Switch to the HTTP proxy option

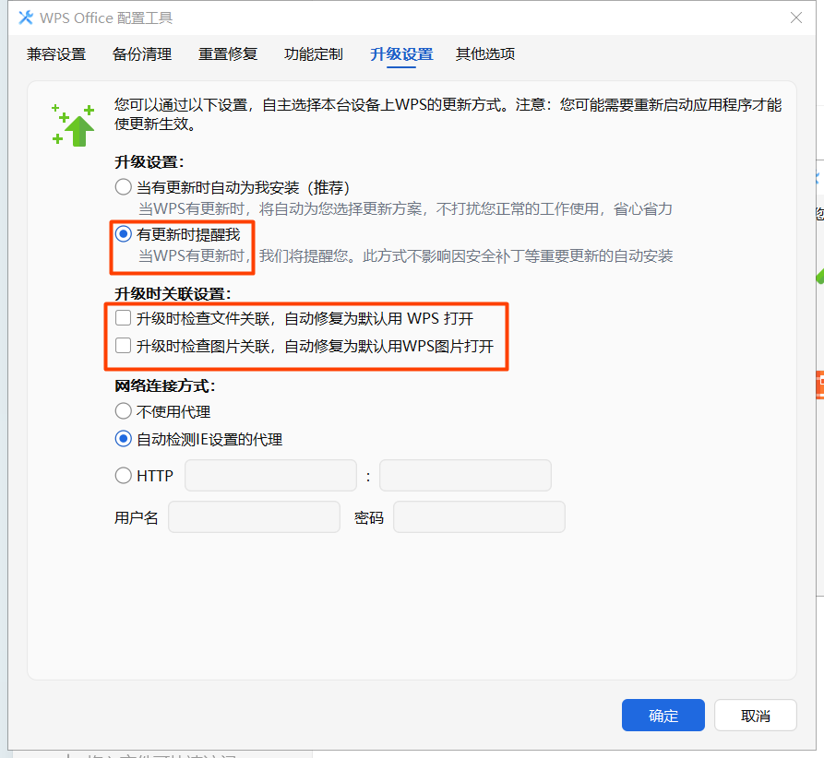[123, 476]
